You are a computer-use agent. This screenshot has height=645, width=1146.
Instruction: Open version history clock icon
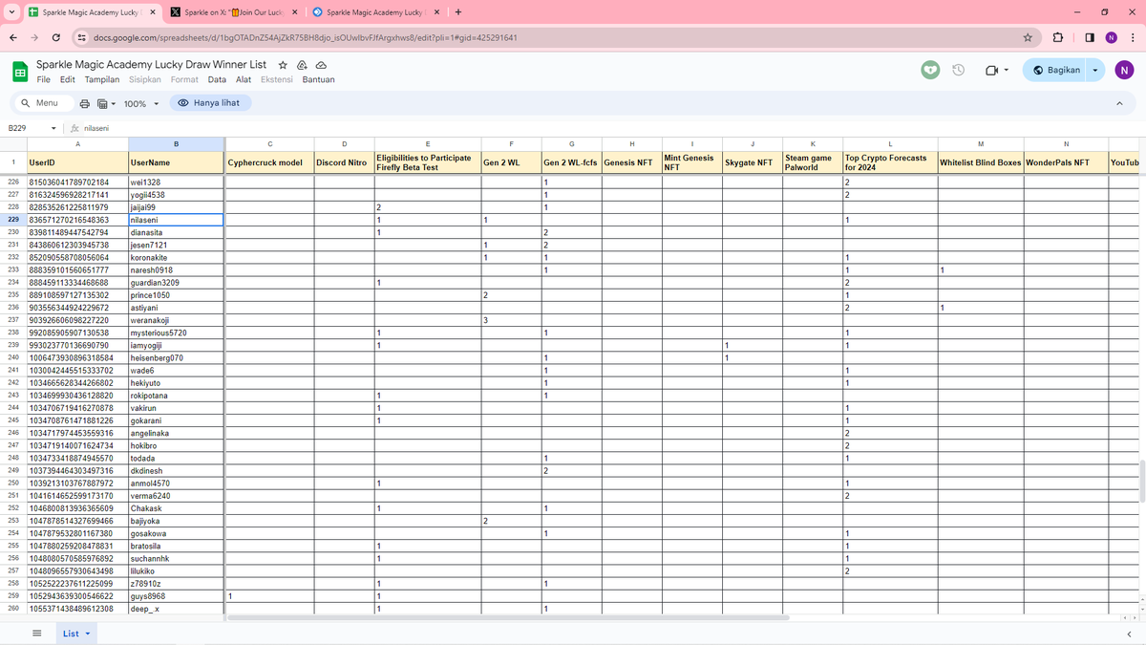point(959,71)
